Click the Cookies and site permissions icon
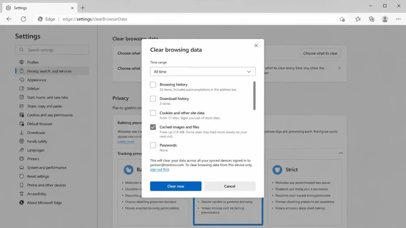The image size is (406, 228). coord(22,115)
